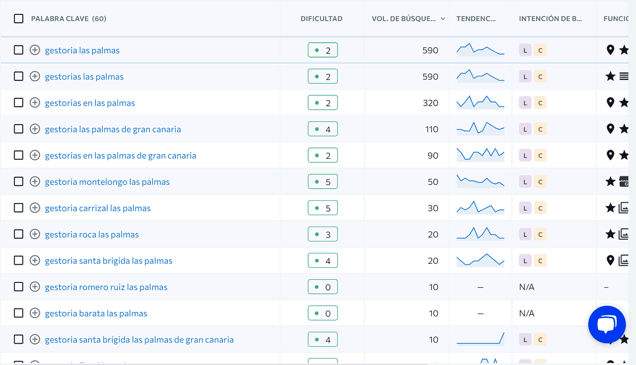Select 'gestoria carrizal las palmas' checkbox
Screen dimensions: 636x365
click(x=18, y=208)
